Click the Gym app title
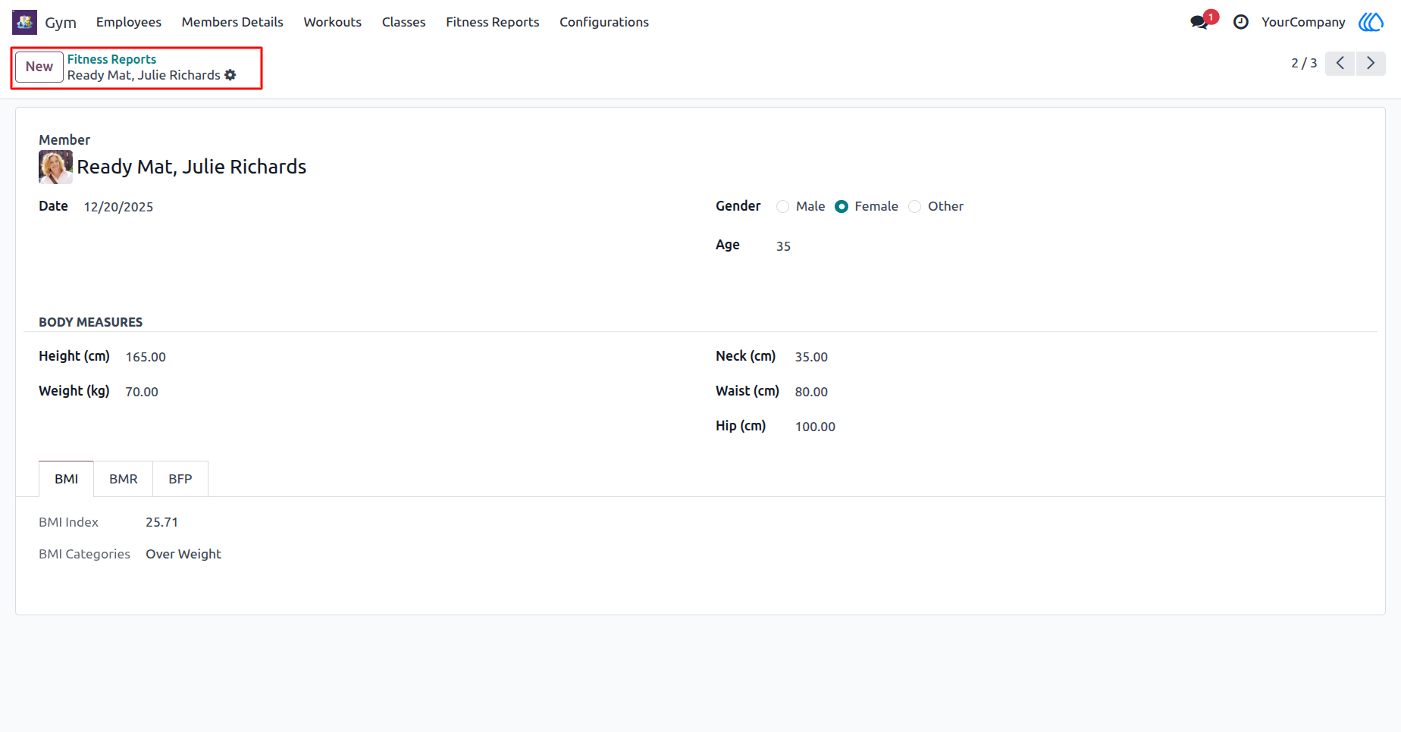 (61, 23)
